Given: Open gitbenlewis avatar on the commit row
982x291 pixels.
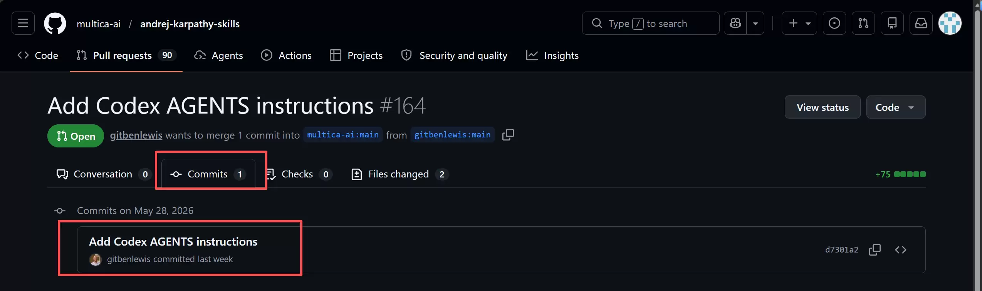Looking at the screenshot, I should [96, 259].
